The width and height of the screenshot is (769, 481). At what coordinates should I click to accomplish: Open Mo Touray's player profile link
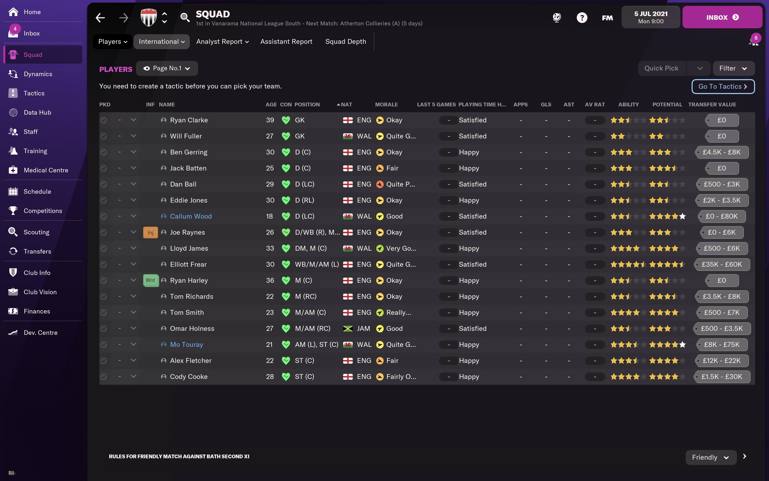click(x=186, y=344)
